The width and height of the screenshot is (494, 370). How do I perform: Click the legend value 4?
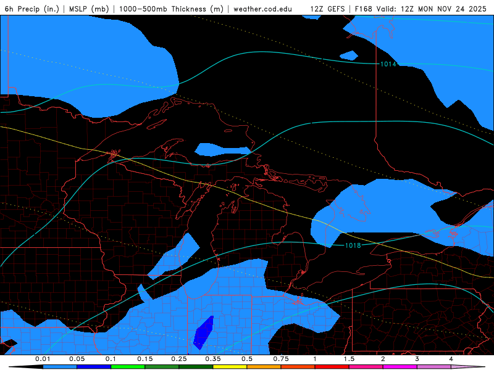click(451, 359)
